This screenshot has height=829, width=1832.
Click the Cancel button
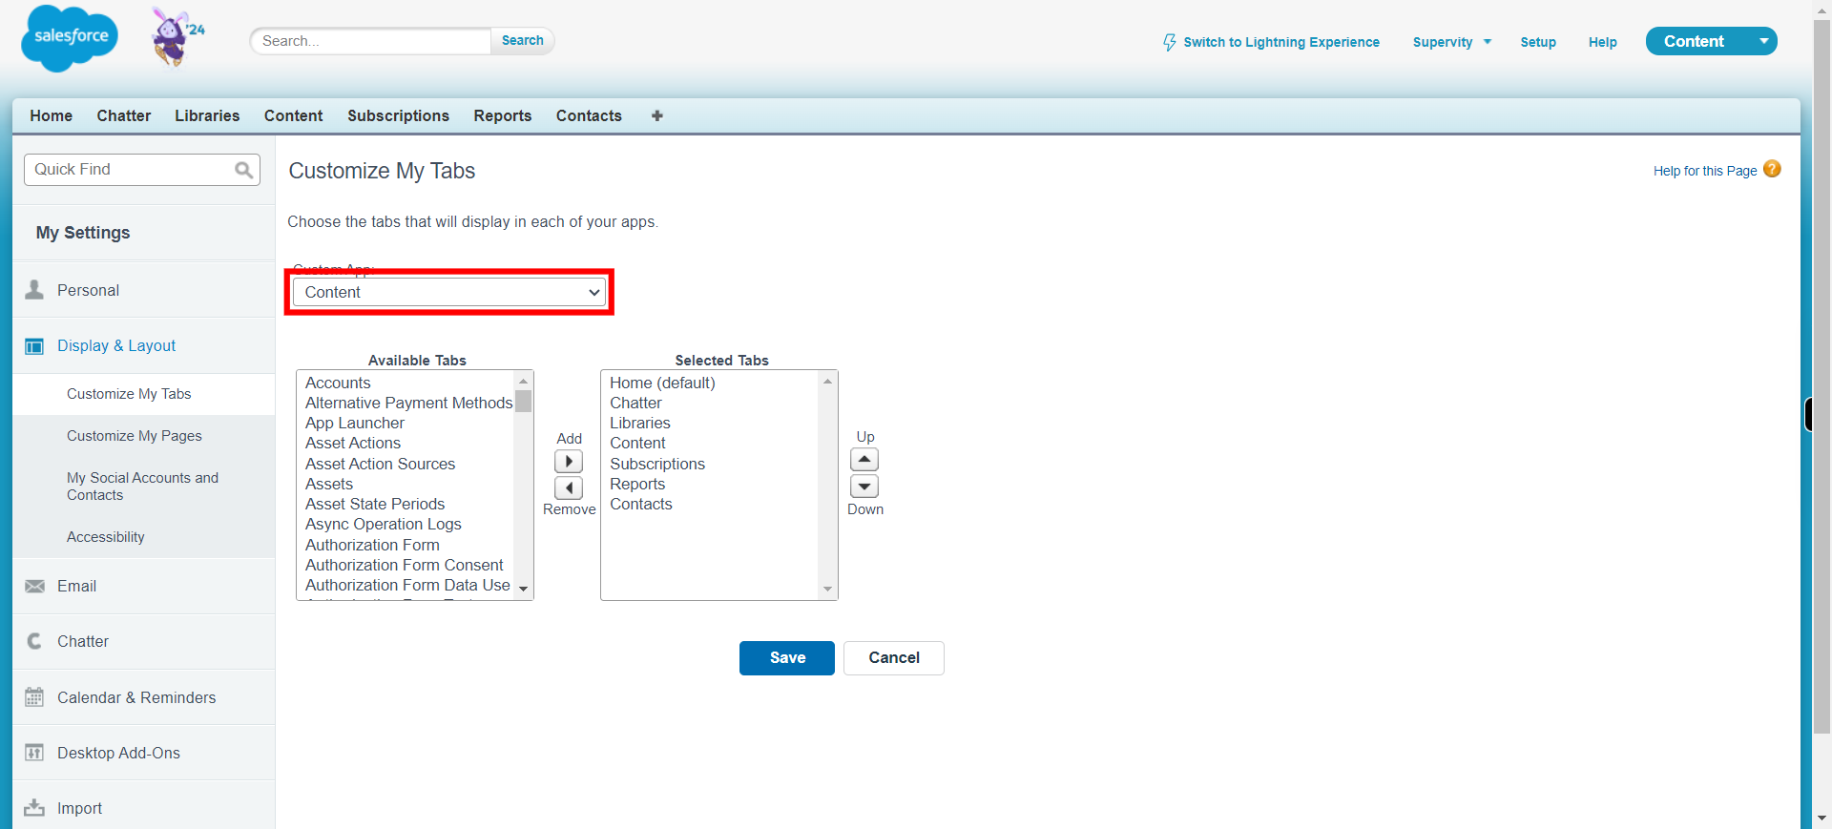point(894,658)
